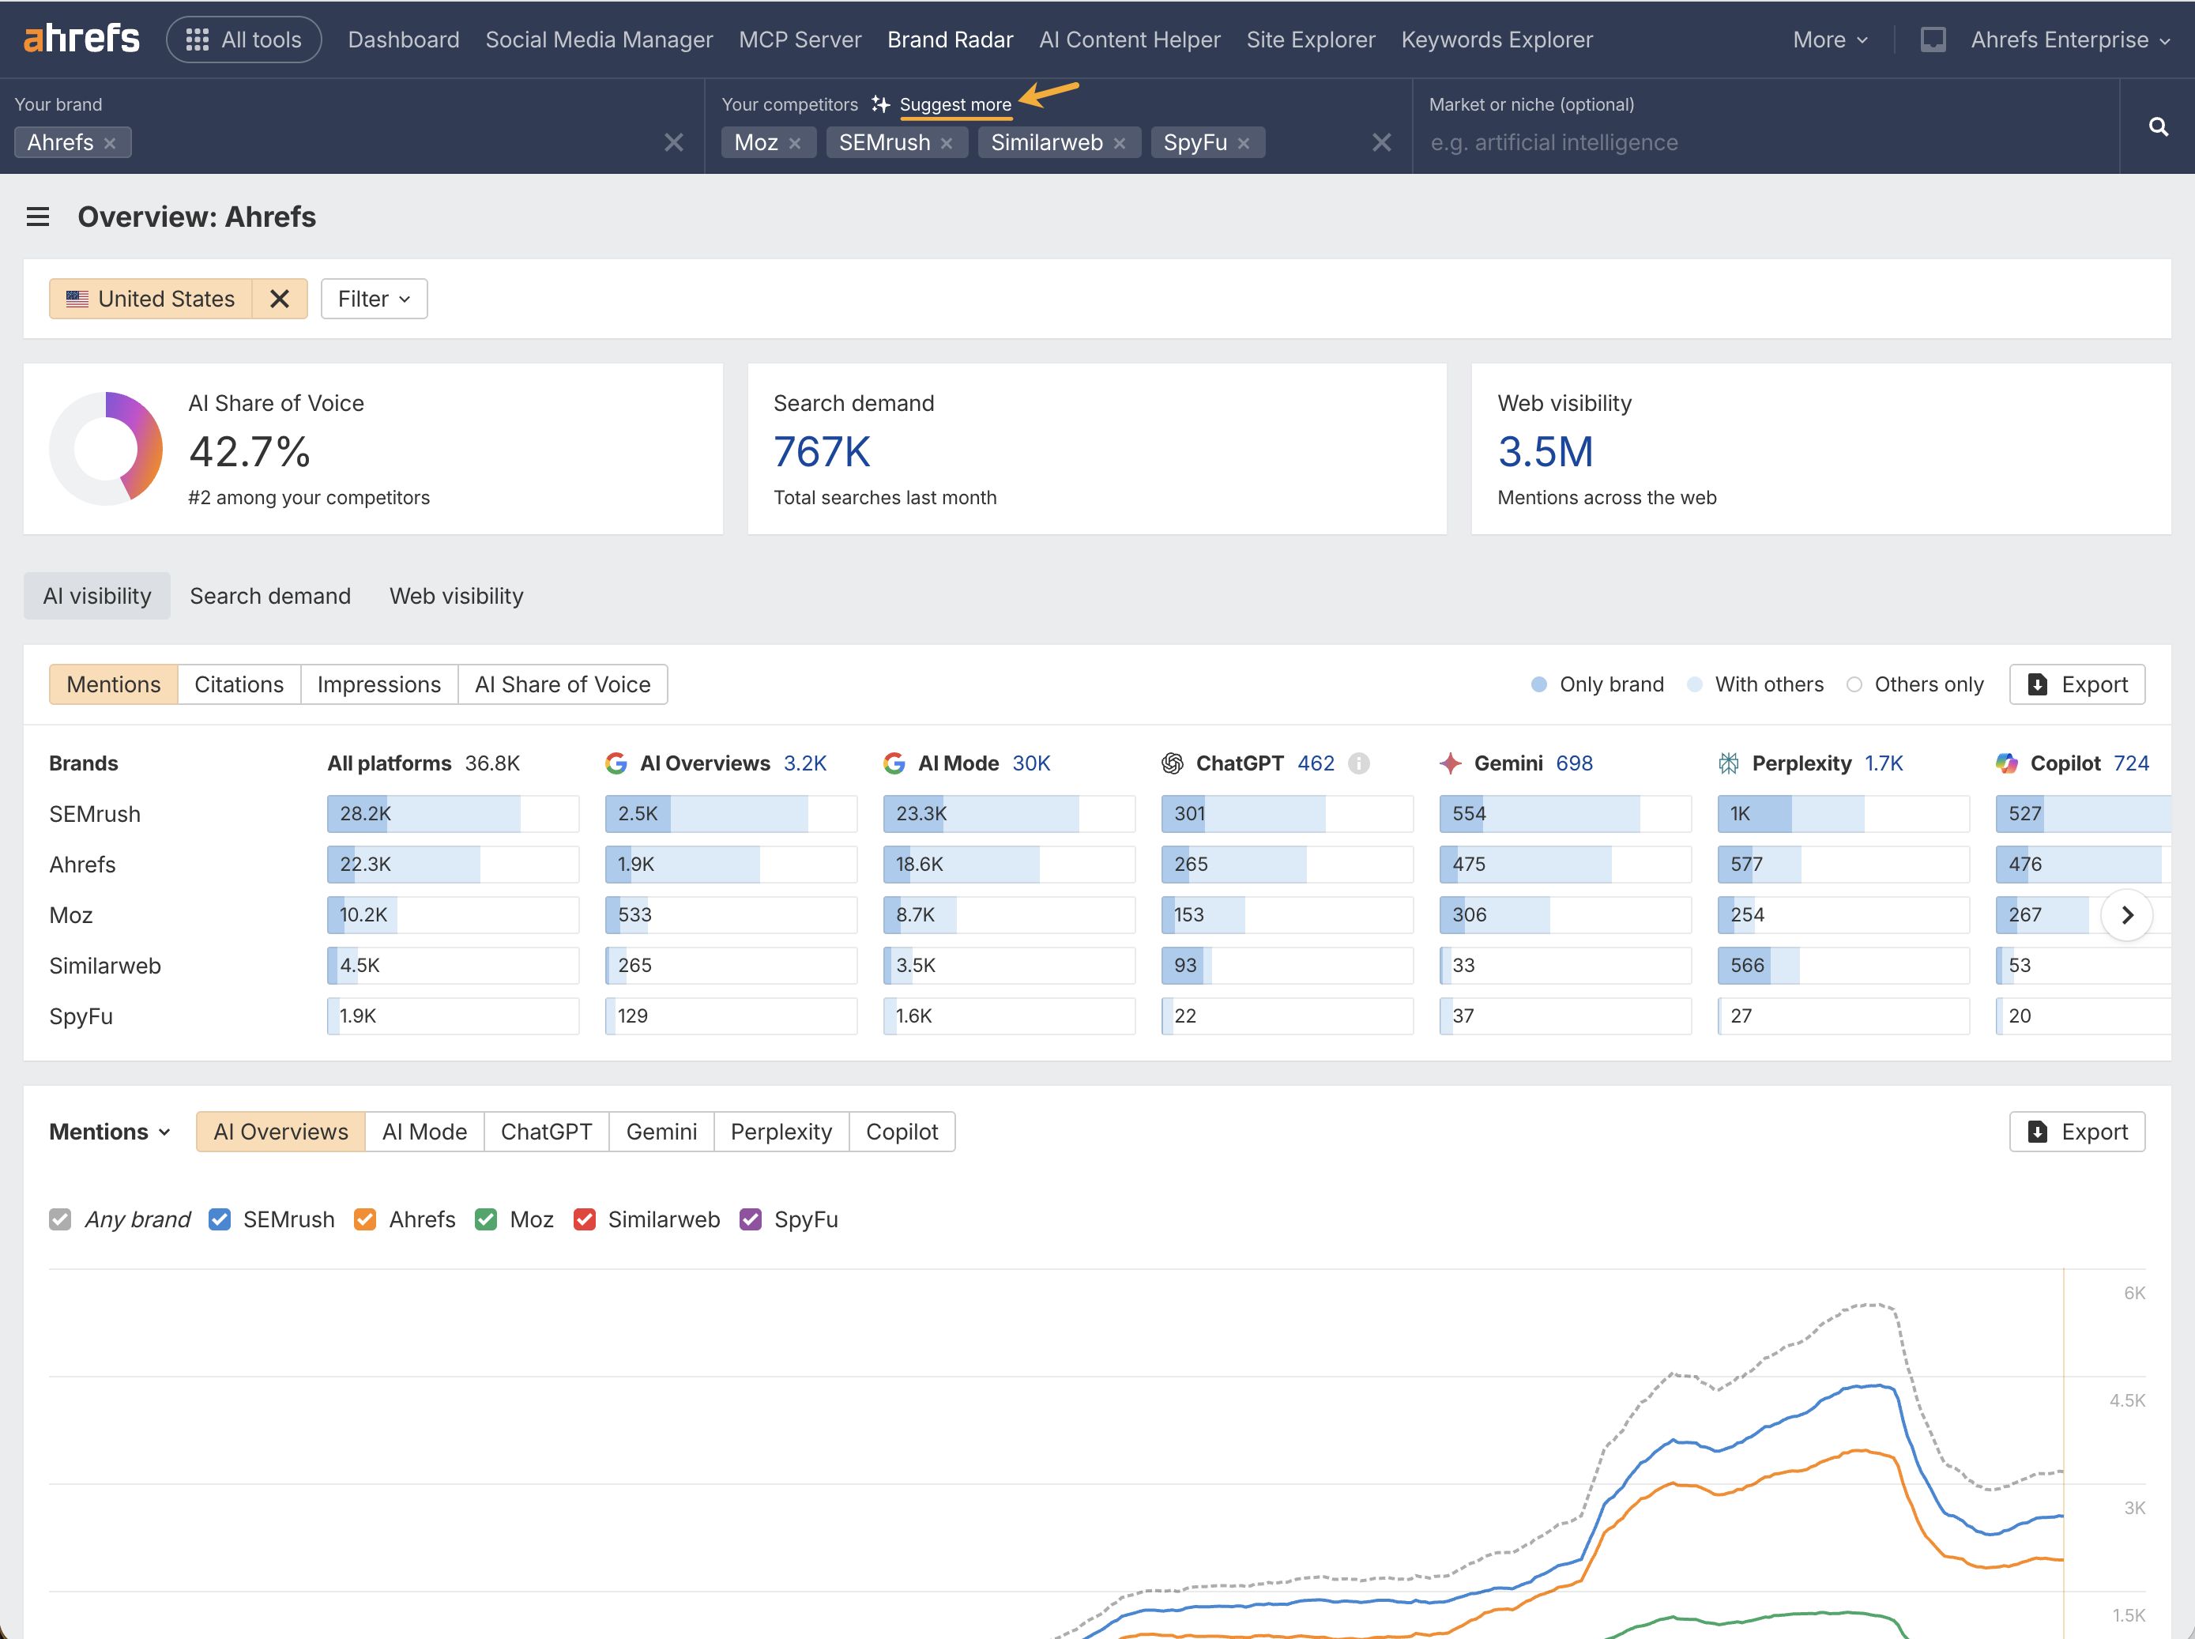The height and width of the screenshot is (1639, 2195).
Task: Select the Others only radio button
Action: coord(1854,684)
